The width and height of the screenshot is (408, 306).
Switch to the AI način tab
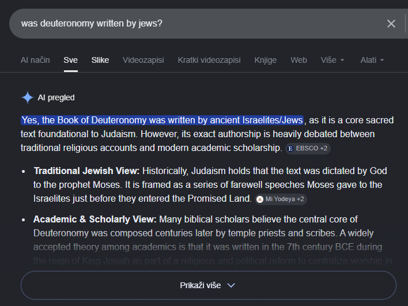tap(35, 60)
